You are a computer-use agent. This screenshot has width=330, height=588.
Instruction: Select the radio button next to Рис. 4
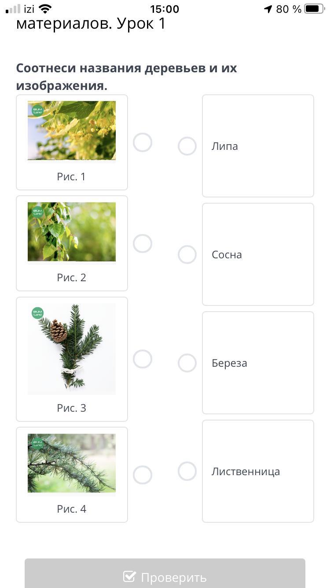[x=143, y=475]
